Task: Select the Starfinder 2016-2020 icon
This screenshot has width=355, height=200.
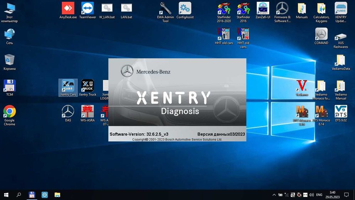Action: (x=224, y=9)
